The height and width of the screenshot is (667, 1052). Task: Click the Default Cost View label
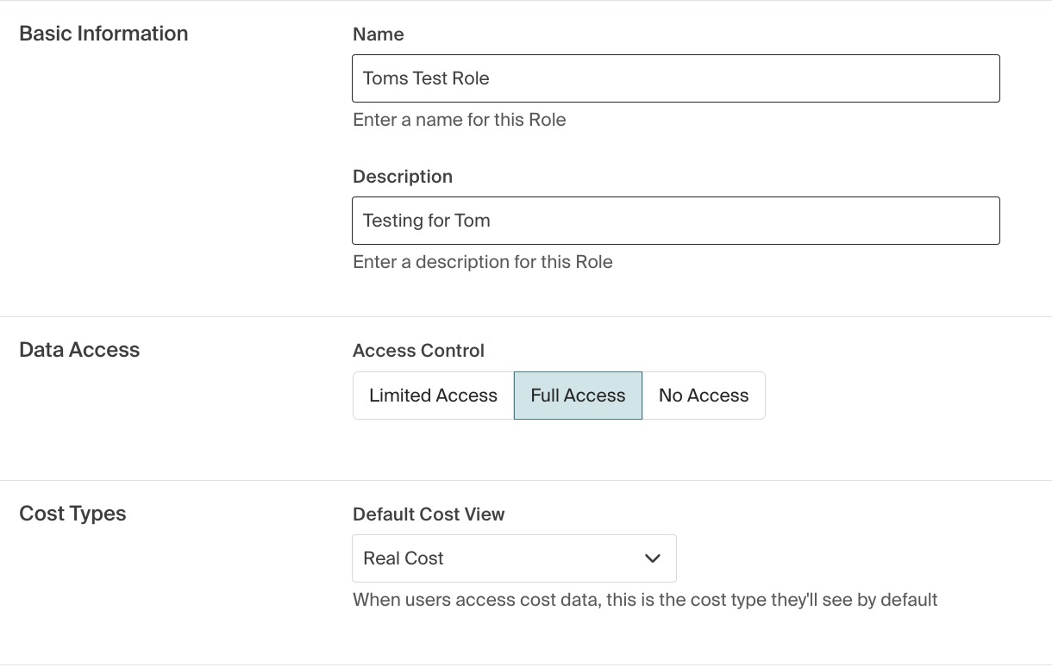coord(429,514)
